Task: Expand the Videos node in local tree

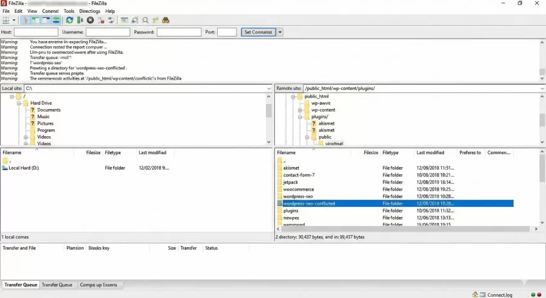Action: (26, 137)
